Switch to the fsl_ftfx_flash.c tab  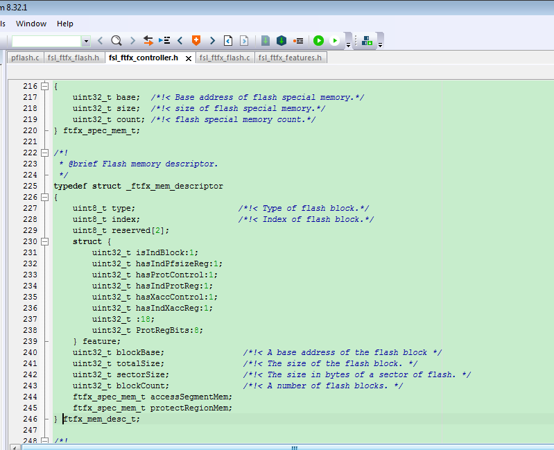[x=225, y=58]
